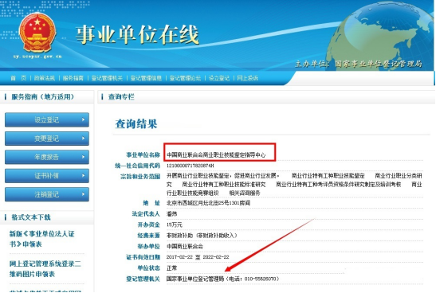
Task: Click the 主办单位 国家事业单位登记管理局 banner text
Action: (x=359, y=64)
